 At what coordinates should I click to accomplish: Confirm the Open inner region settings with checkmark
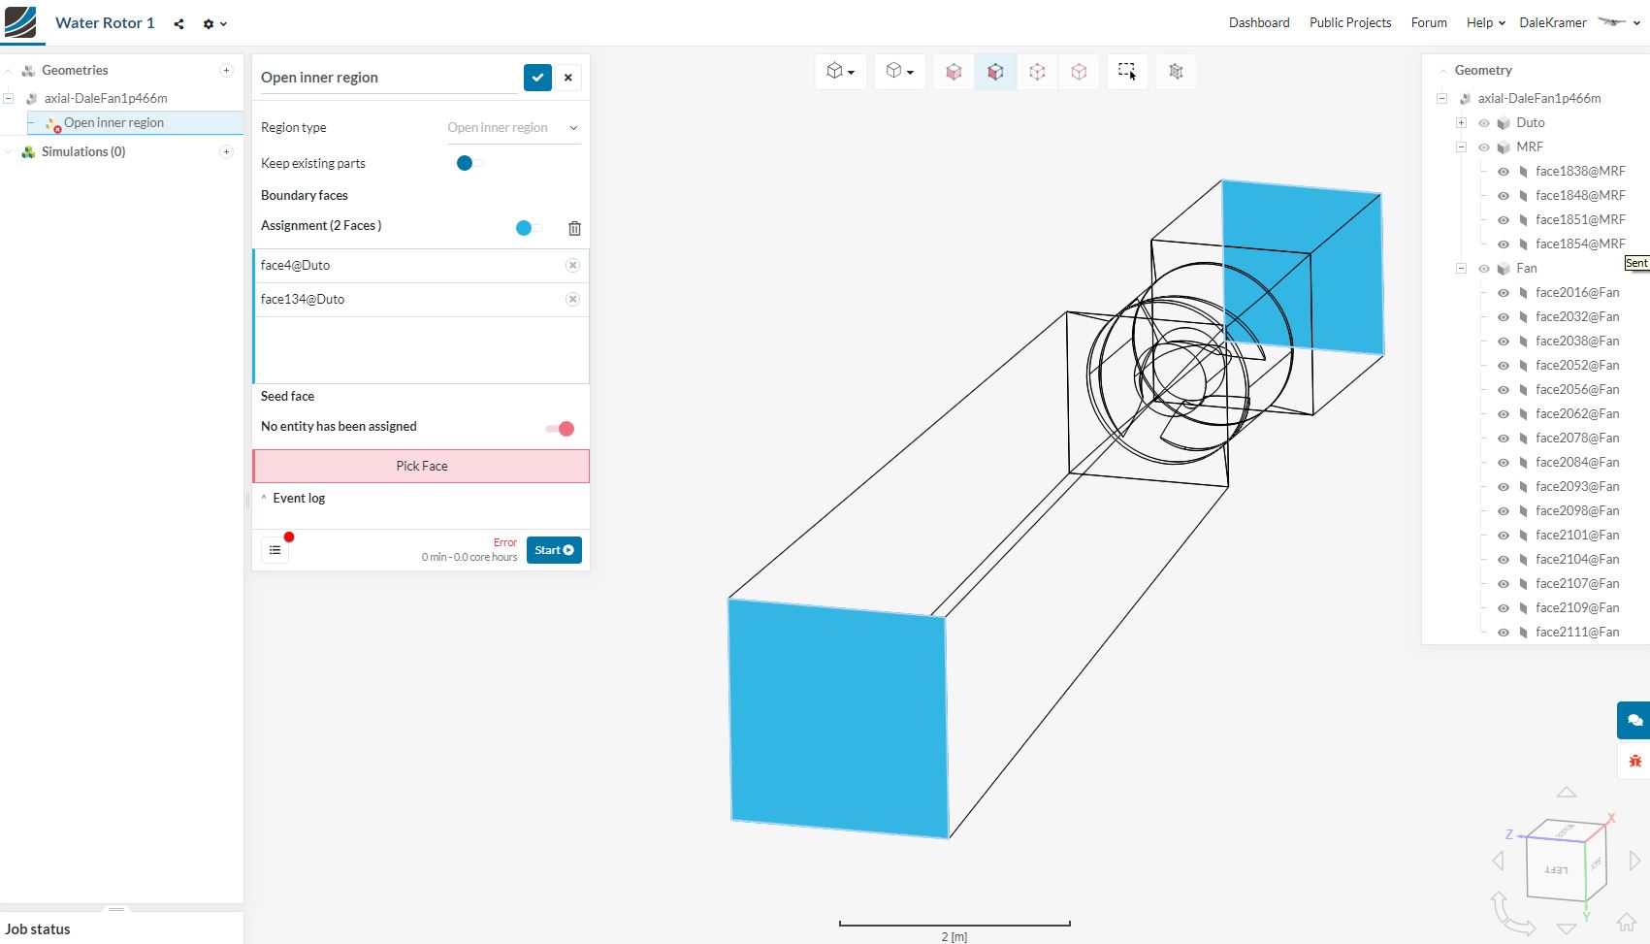(537, 78)
